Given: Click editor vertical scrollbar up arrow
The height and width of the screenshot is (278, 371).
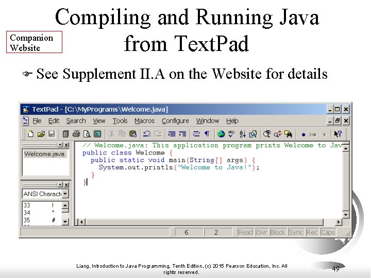Looking at the screenshot, I should (346, 148).
